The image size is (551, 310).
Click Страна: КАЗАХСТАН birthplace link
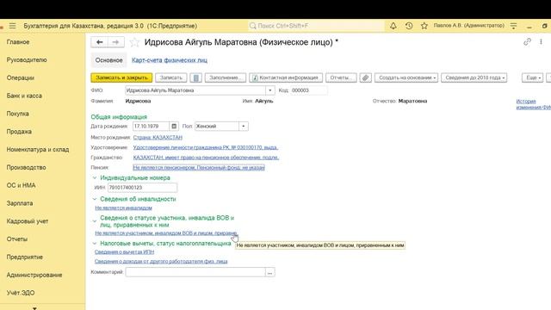(x=158, y=138)
